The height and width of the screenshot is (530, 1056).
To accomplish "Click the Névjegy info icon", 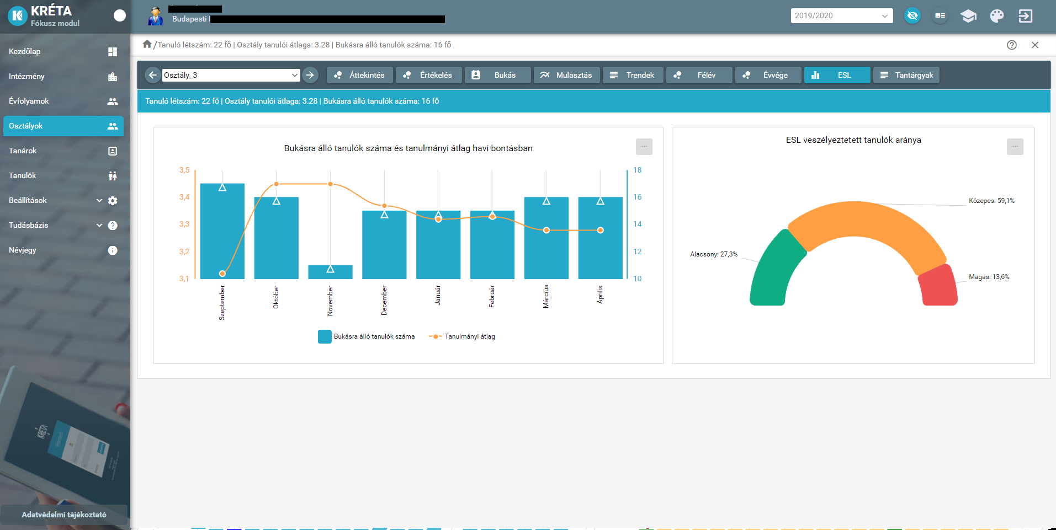I will (113, 250).
